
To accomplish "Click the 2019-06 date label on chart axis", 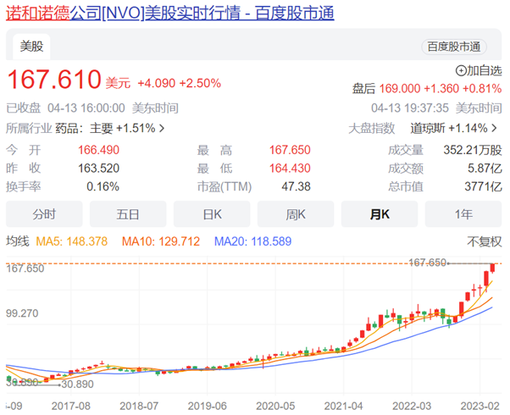I will pyautogui.click(x=207, y=406).
